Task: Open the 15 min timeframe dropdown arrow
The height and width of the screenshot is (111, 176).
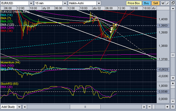Action: [65, 3]
